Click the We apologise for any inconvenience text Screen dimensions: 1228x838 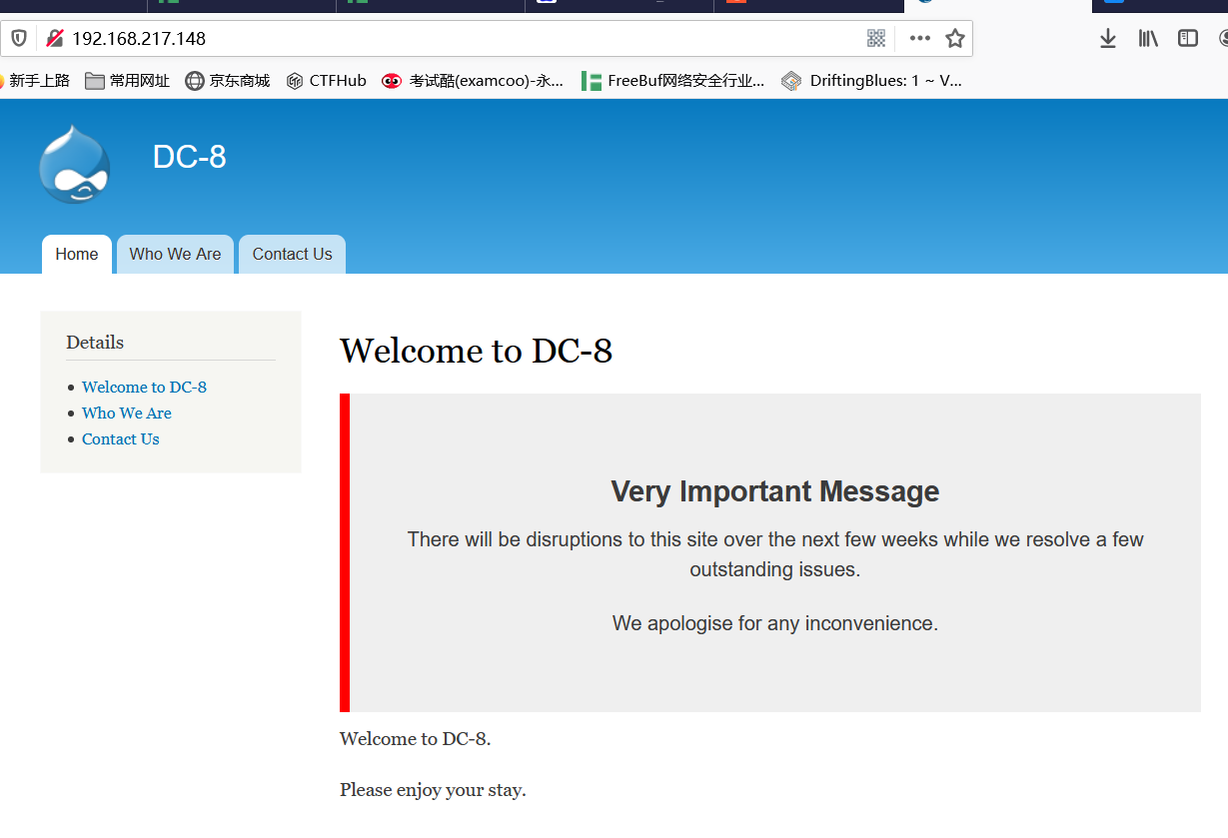(x=775, y=623)
